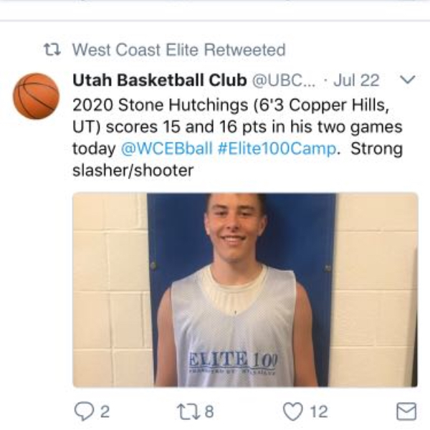Click retweet arrows beside West Coast Elite
430x430 pixels.
pos(52,50)
